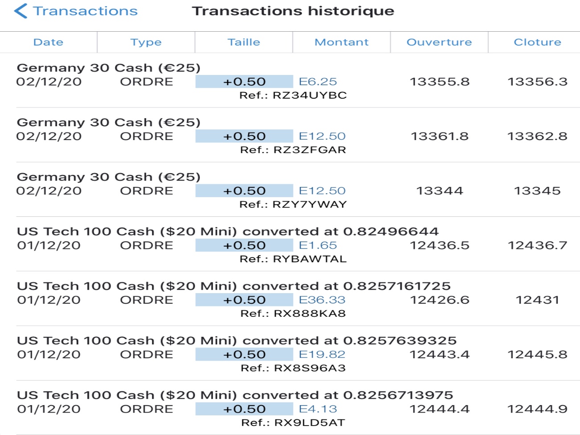Tap the E4.13 amount link
This screenshot has width=580, height=435.
tap(318, 409)
